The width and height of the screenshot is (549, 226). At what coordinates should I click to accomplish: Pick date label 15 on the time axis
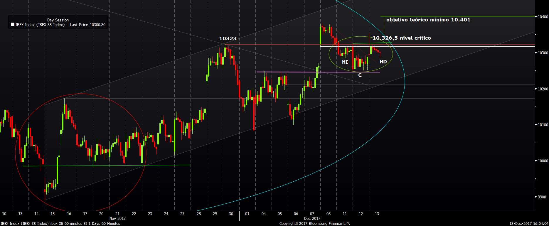(x=53, y=214)
